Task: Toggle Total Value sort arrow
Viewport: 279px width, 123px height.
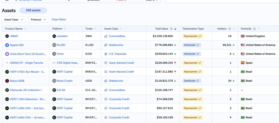Action: (175, 29)
